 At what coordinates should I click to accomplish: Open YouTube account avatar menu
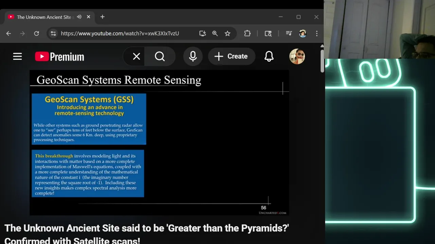pos(297,57)
